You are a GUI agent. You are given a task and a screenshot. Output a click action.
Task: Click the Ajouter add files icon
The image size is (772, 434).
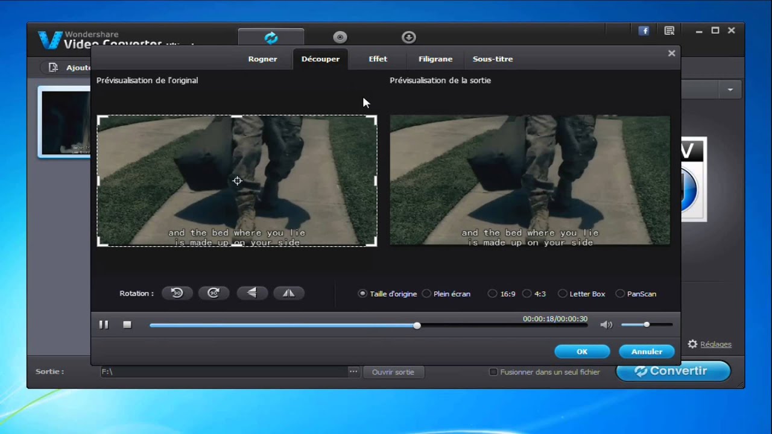tap(54, 68)
